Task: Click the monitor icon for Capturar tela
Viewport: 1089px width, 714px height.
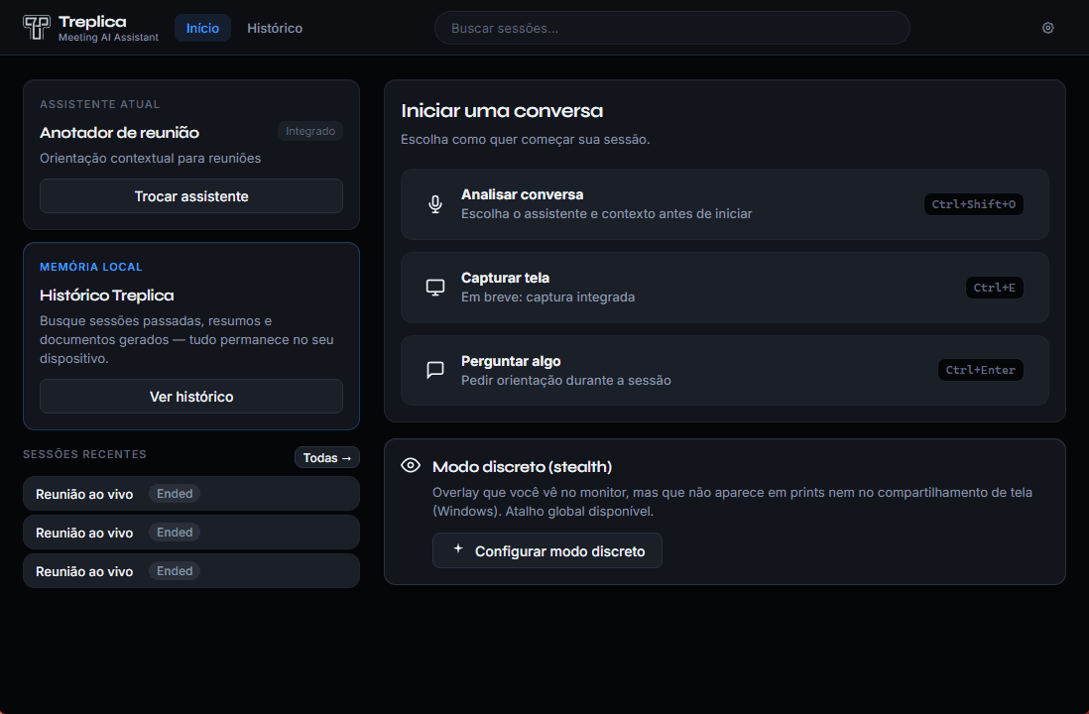Action: [x=434, y=288]
